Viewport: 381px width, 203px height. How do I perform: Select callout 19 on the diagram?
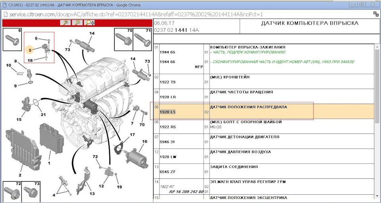click(x=119, y=187)
